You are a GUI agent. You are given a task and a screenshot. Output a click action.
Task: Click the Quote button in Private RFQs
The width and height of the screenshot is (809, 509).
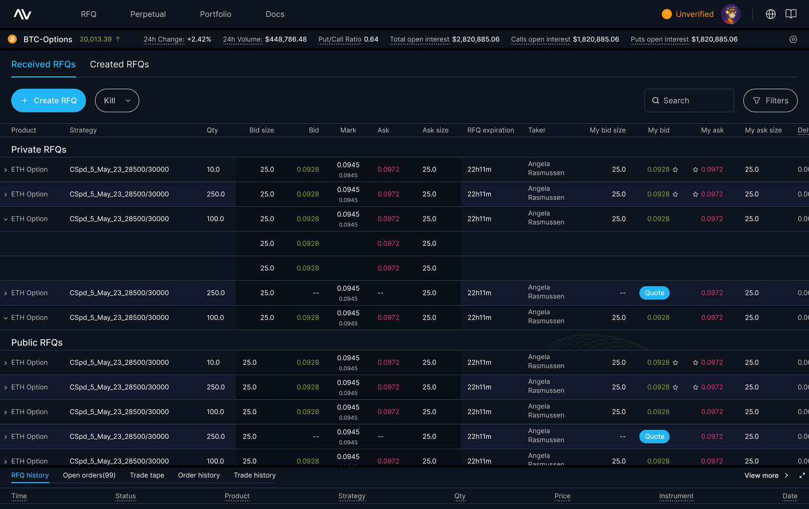654,293
